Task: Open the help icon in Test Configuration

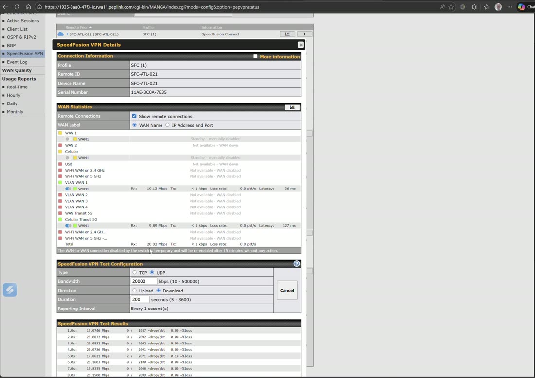Action: [x=297, y=263]
